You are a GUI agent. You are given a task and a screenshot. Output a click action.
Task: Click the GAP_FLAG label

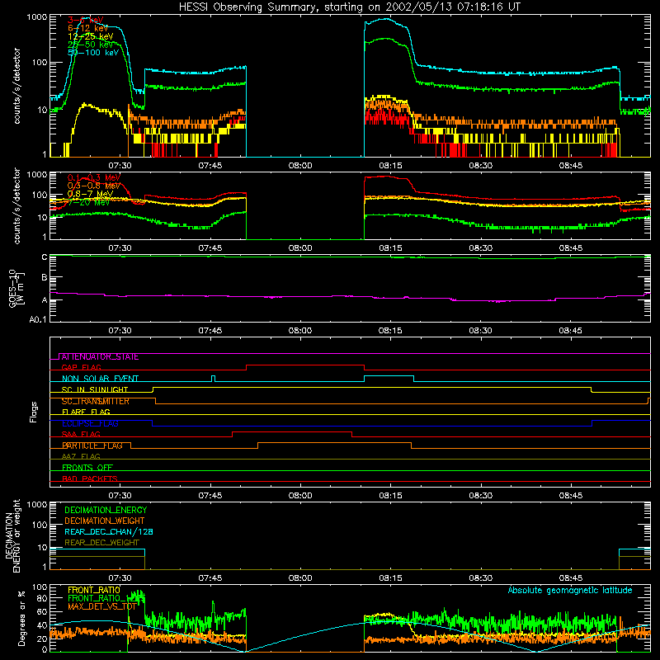[81, 367]
